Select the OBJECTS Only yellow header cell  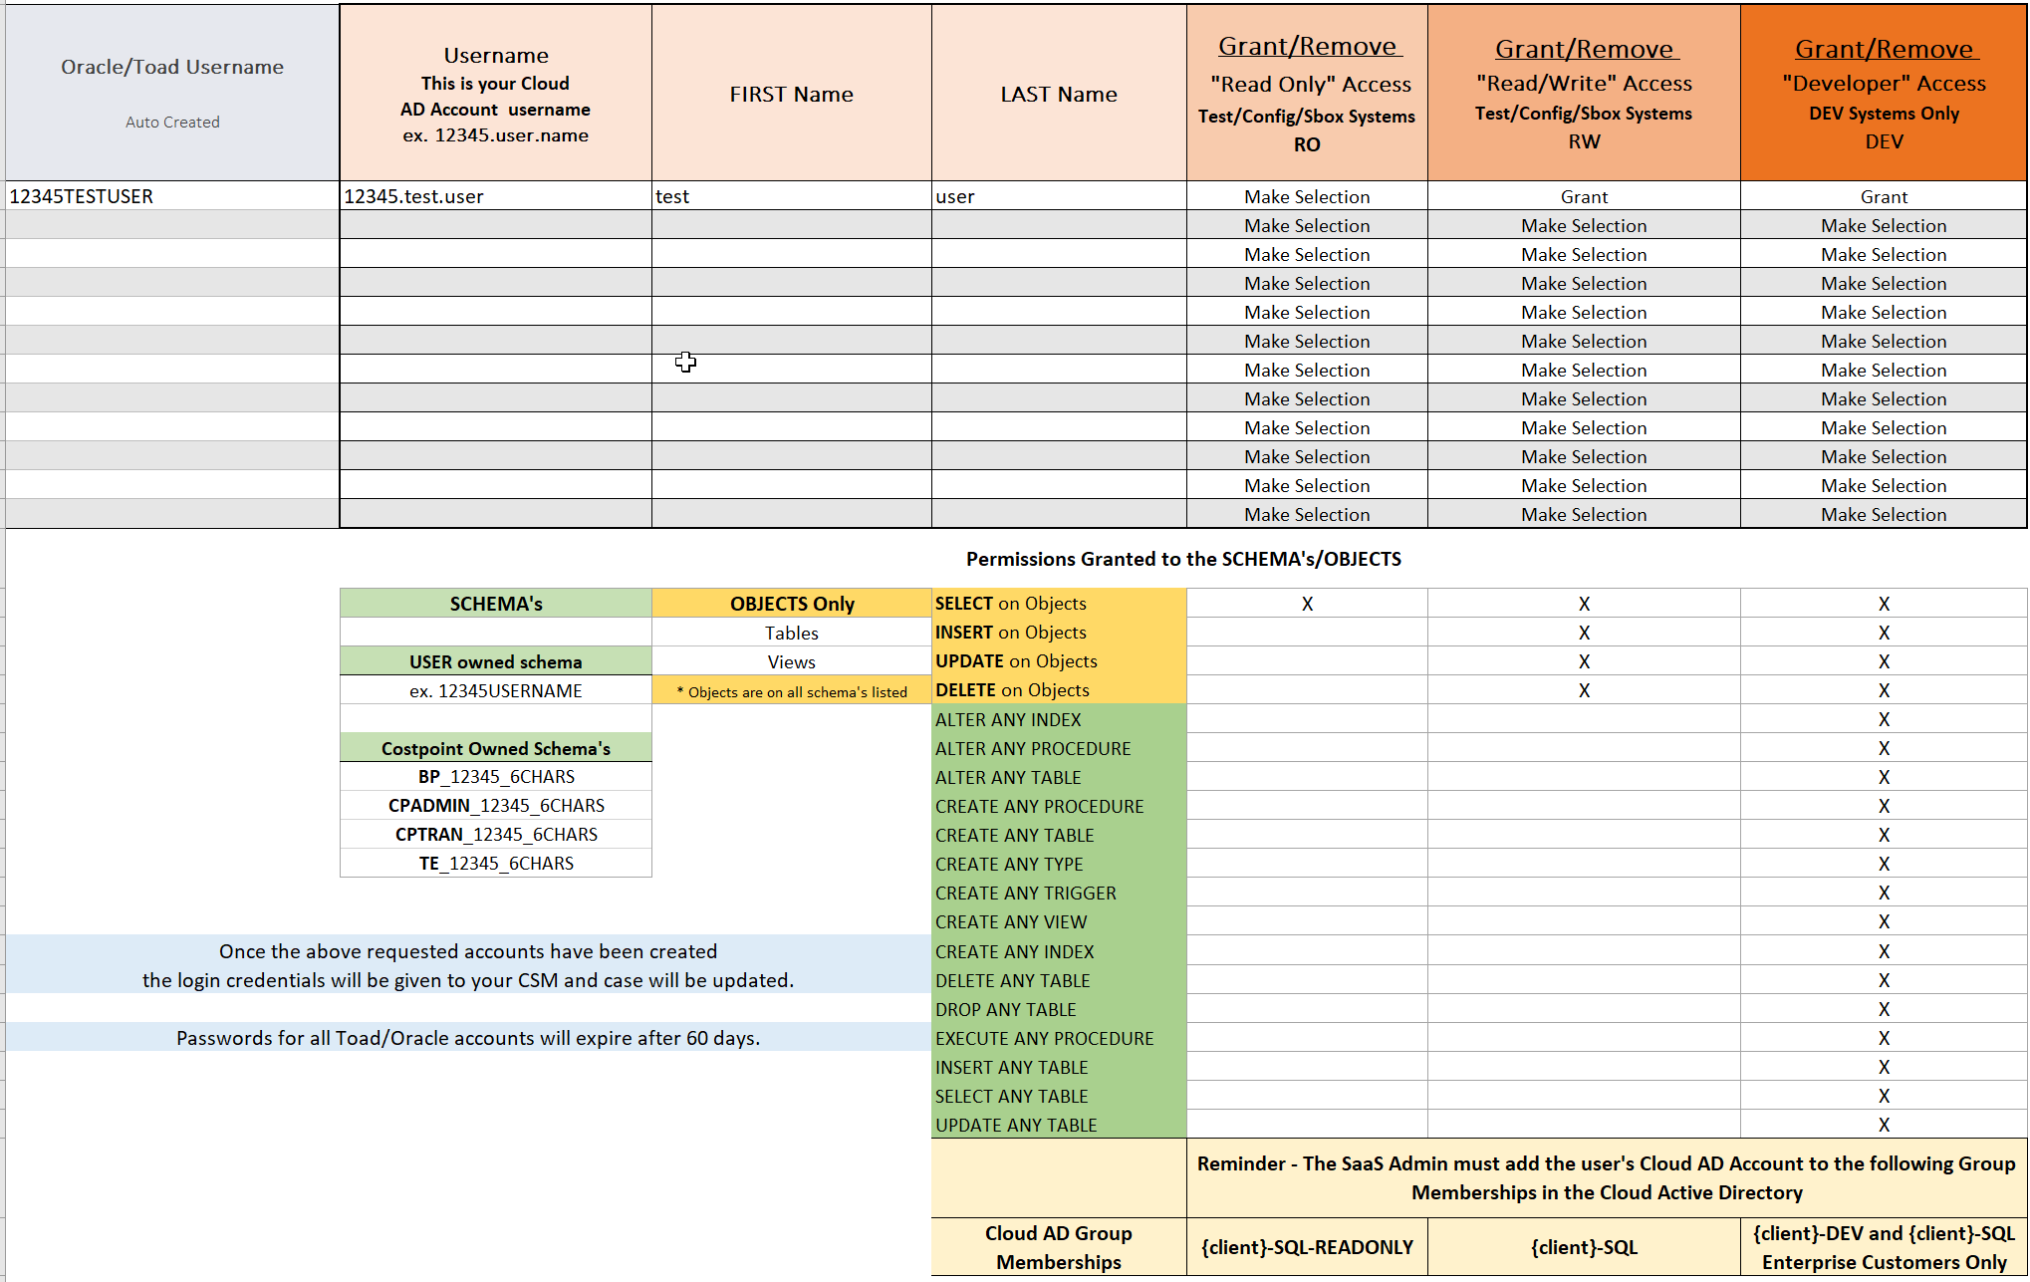791,604
